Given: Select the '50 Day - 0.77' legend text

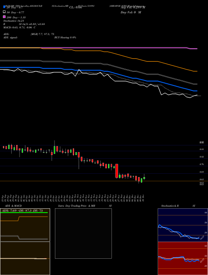Looking at the screenshot, I should [15, 12].
